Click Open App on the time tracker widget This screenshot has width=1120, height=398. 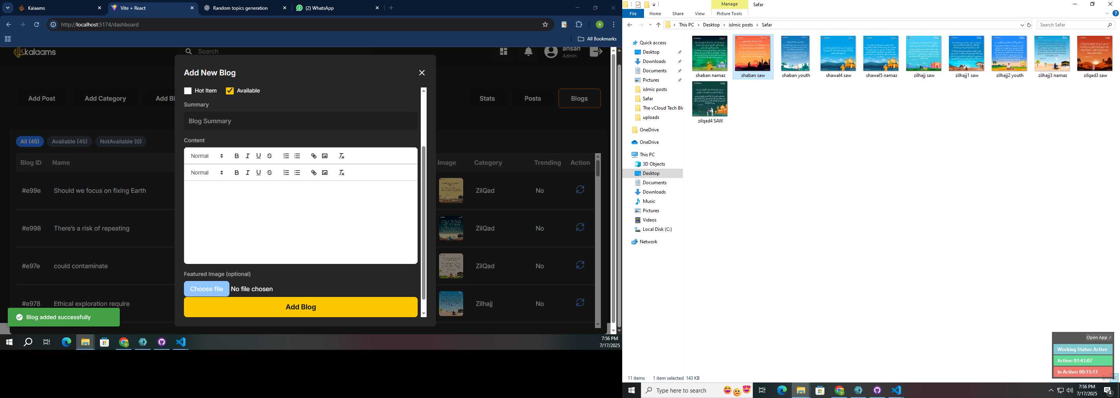coord(1098,337)
